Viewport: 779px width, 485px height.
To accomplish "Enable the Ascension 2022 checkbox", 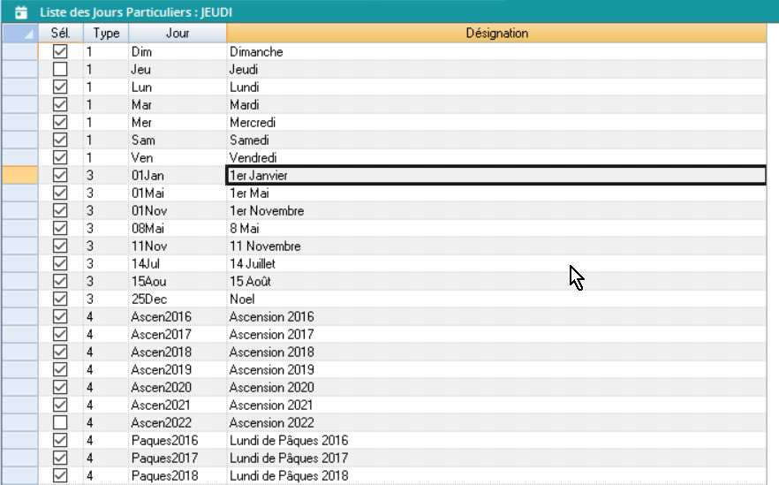I will click(x=60, y=423).
